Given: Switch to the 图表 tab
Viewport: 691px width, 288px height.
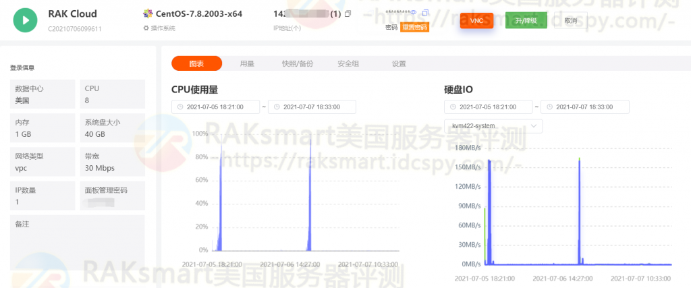Looking at the screenshot, I should (196, 63).
